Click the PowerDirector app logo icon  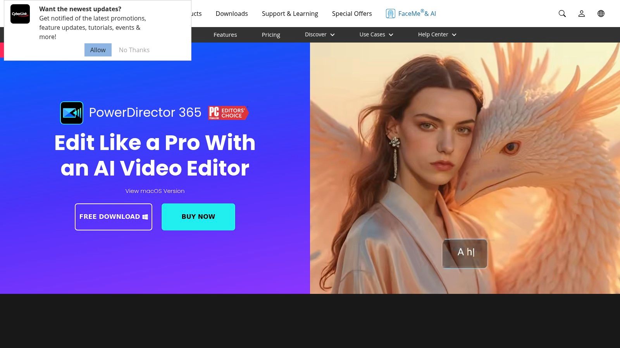point(72,113)
